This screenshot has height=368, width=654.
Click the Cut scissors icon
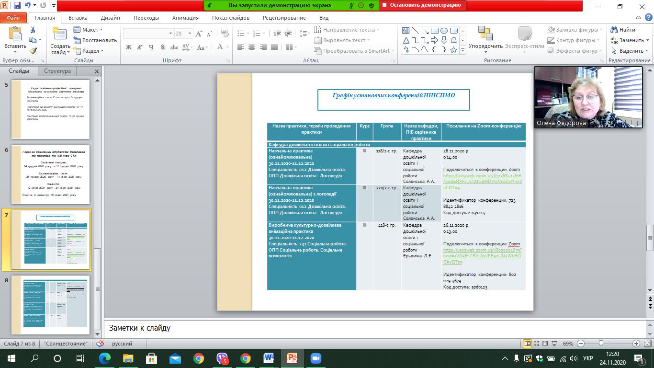pos(33,30)
